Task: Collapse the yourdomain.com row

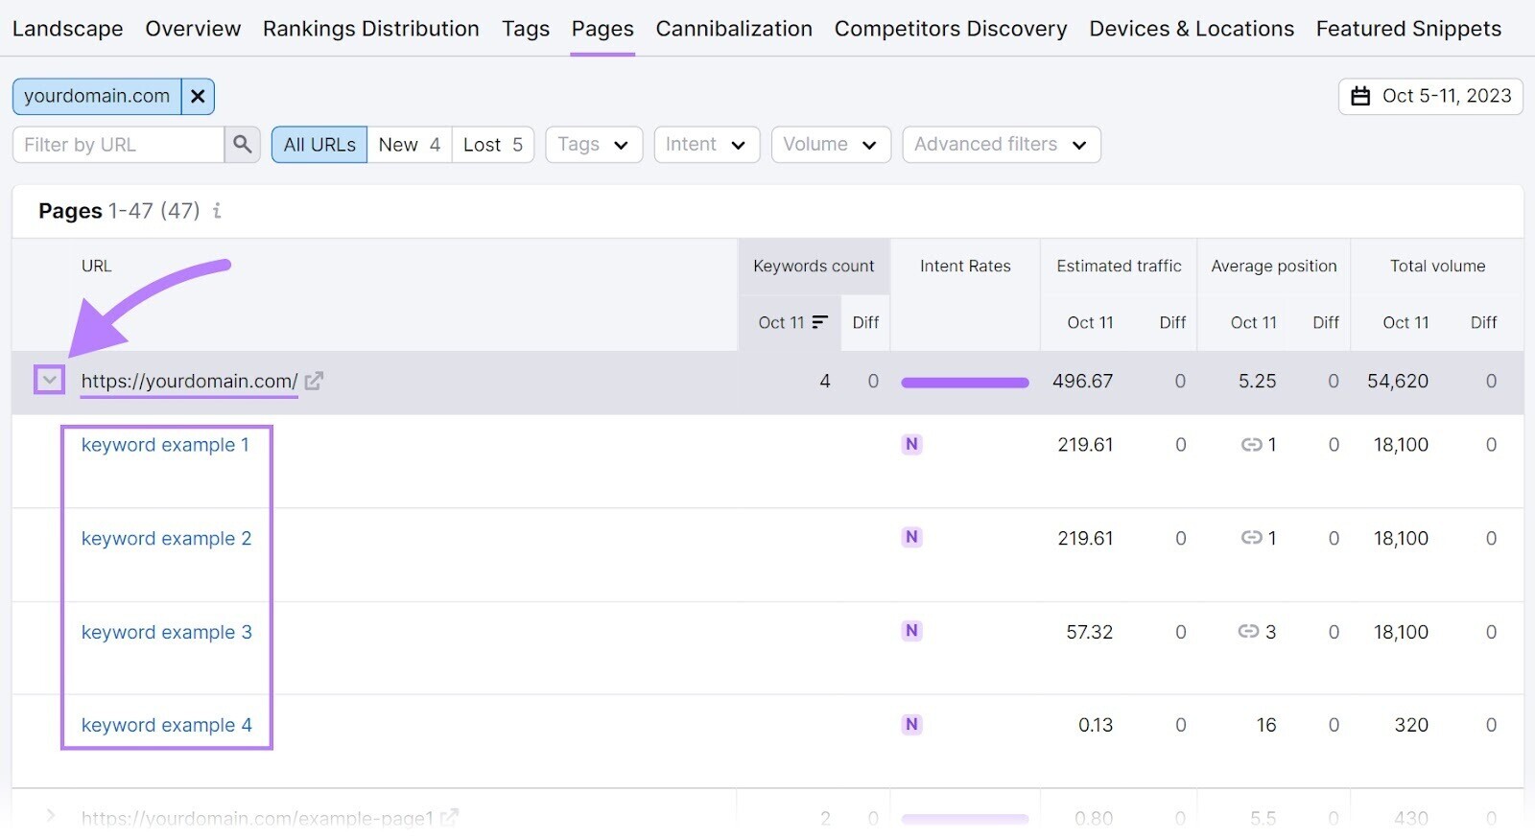Action: pos(49,380)
